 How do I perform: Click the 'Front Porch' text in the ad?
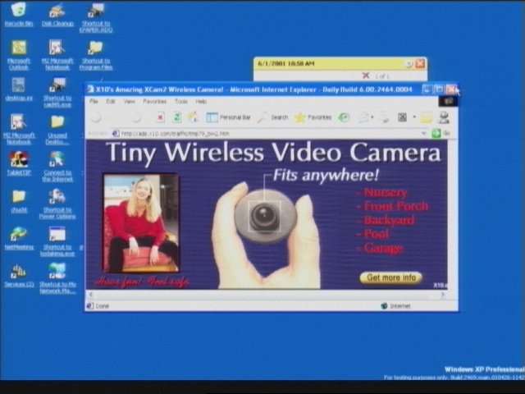click(395, 206)
